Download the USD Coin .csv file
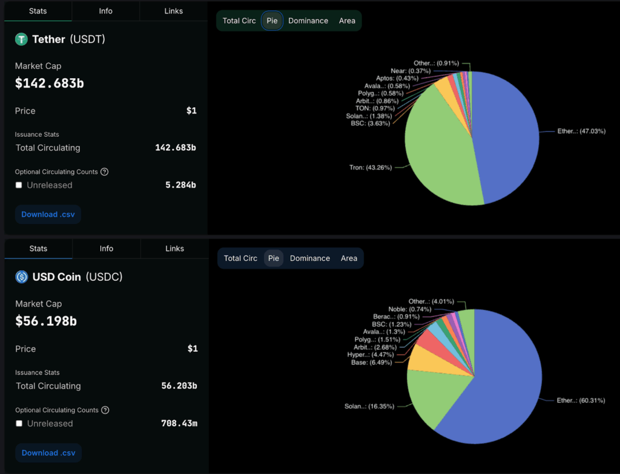 (x=48, y=453)
